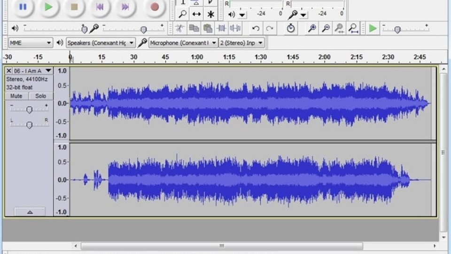This screenshot has width=451, height=254.
Task: Click the horizontal scrollbar left arrow
Action: 76,246
